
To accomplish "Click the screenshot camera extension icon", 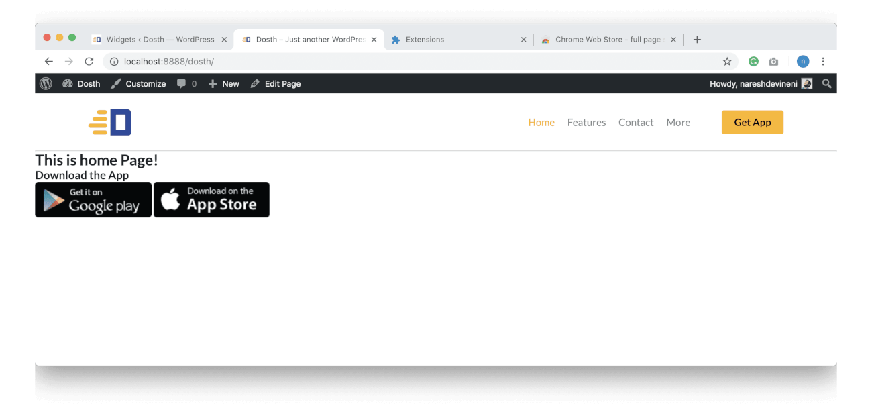I will click(773, 61).
